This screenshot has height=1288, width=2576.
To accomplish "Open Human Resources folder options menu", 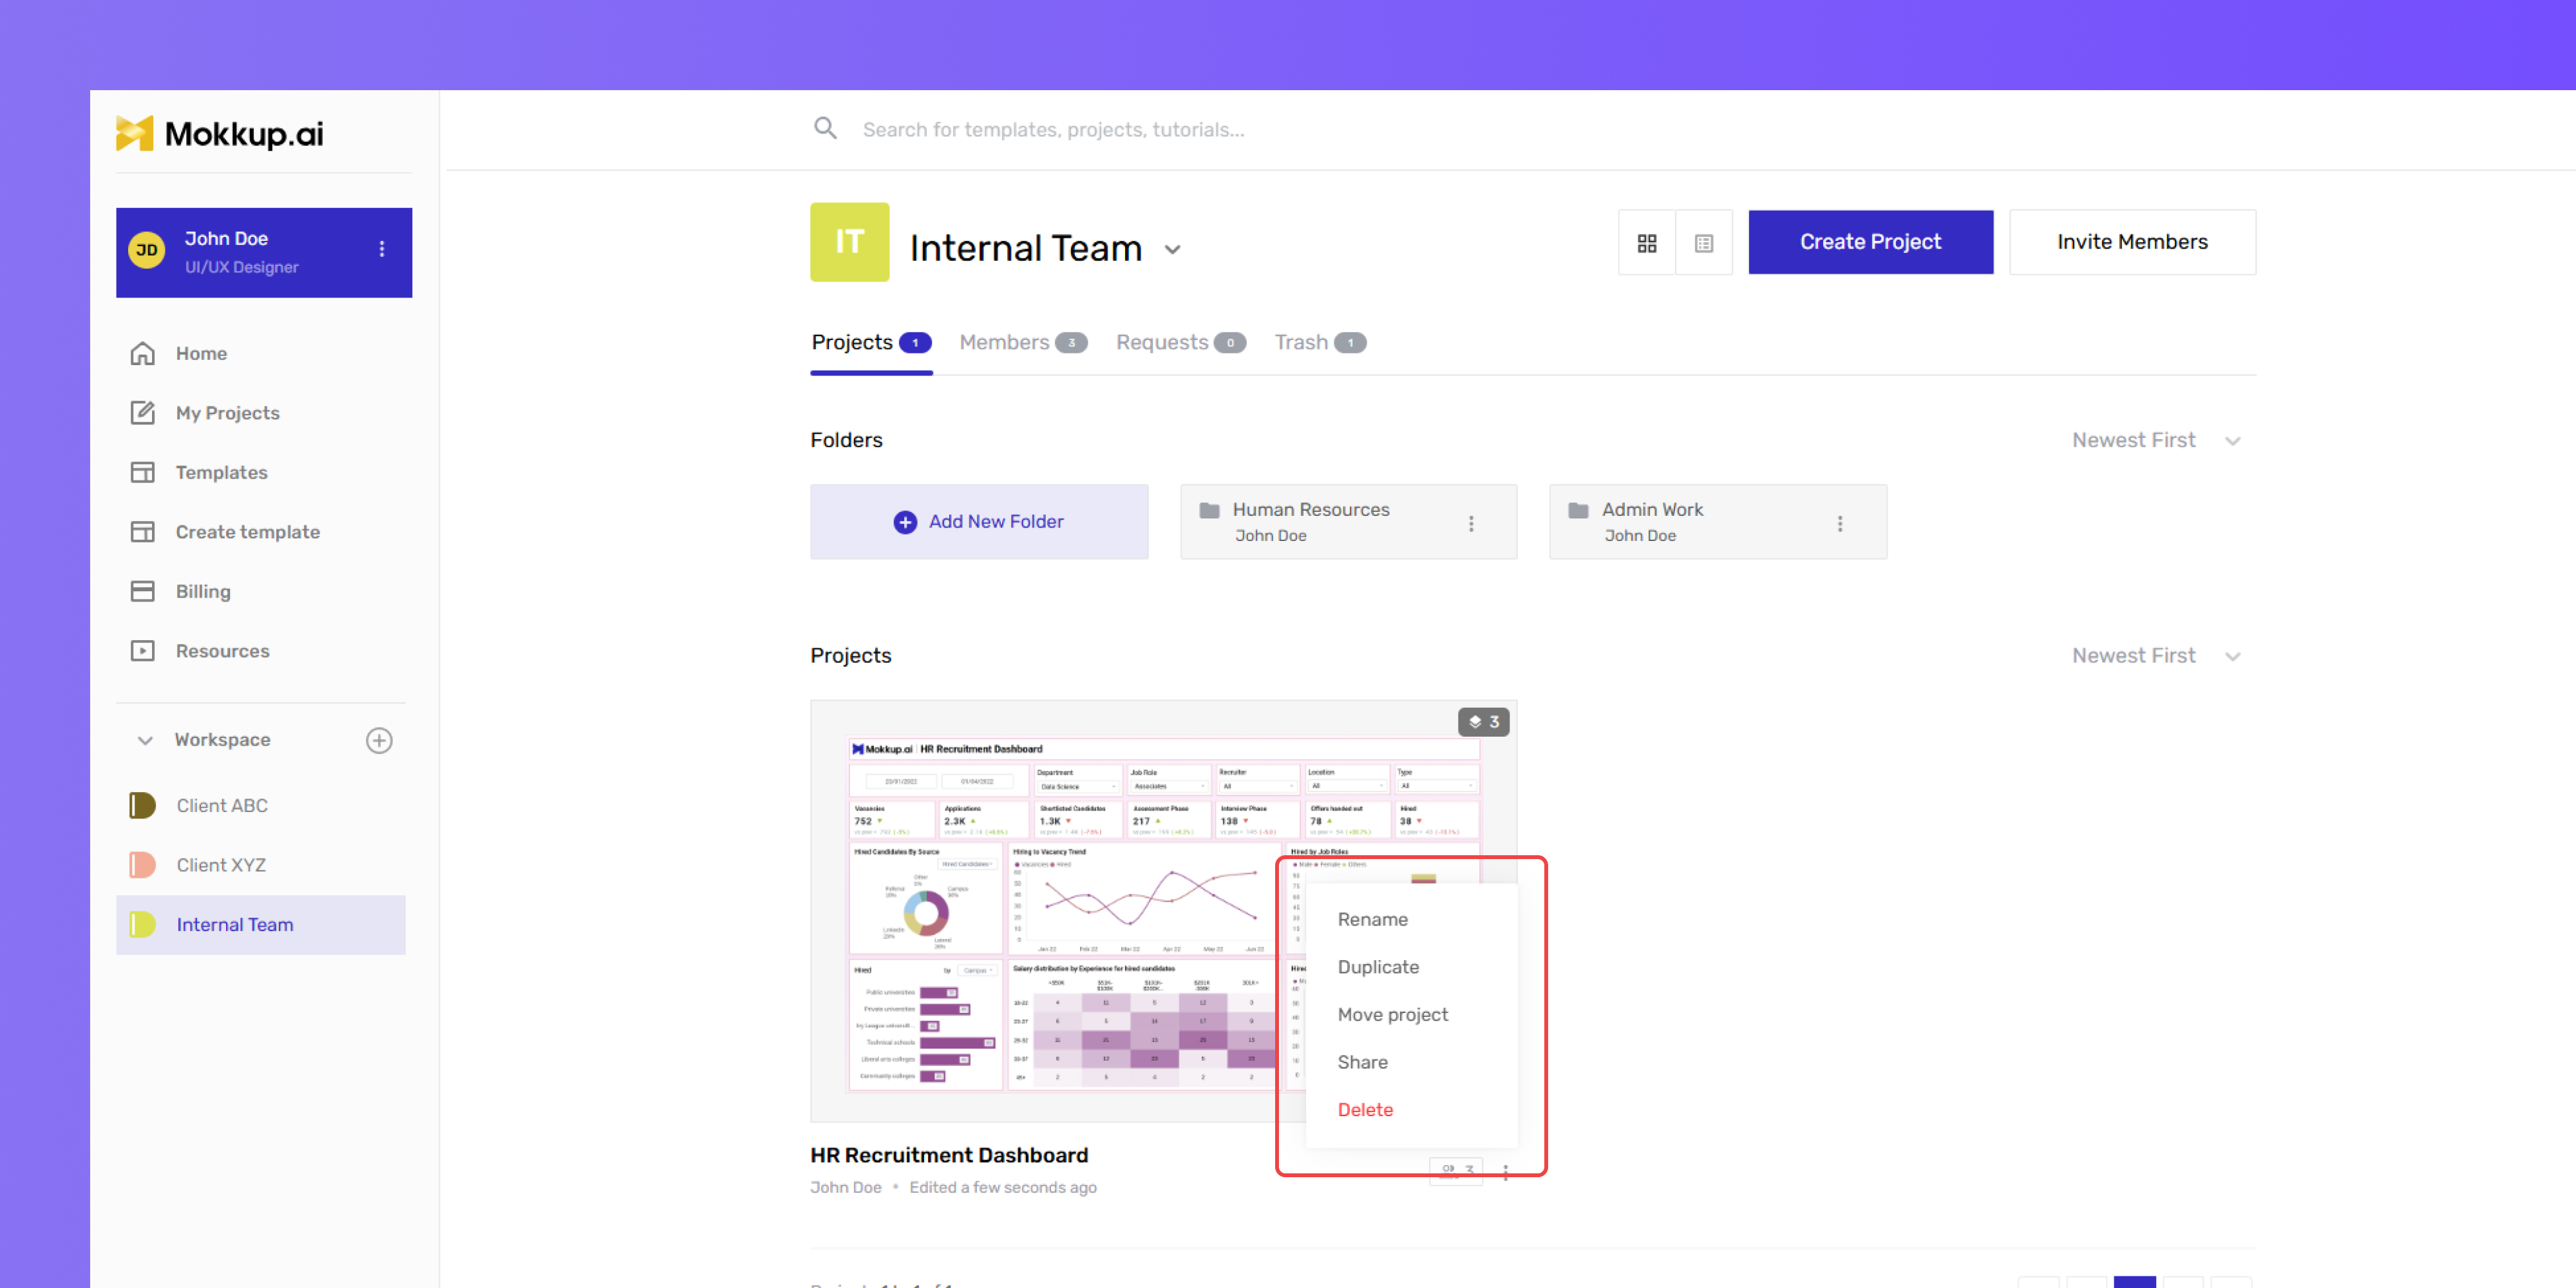I will click(1471, 523).
